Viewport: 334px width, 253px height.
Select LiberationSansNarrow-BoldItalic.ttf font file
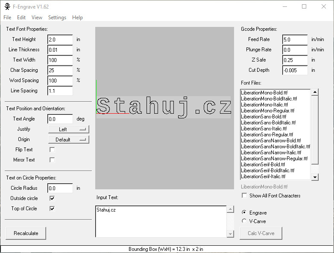pyautogui.click(x=275, y=147)
